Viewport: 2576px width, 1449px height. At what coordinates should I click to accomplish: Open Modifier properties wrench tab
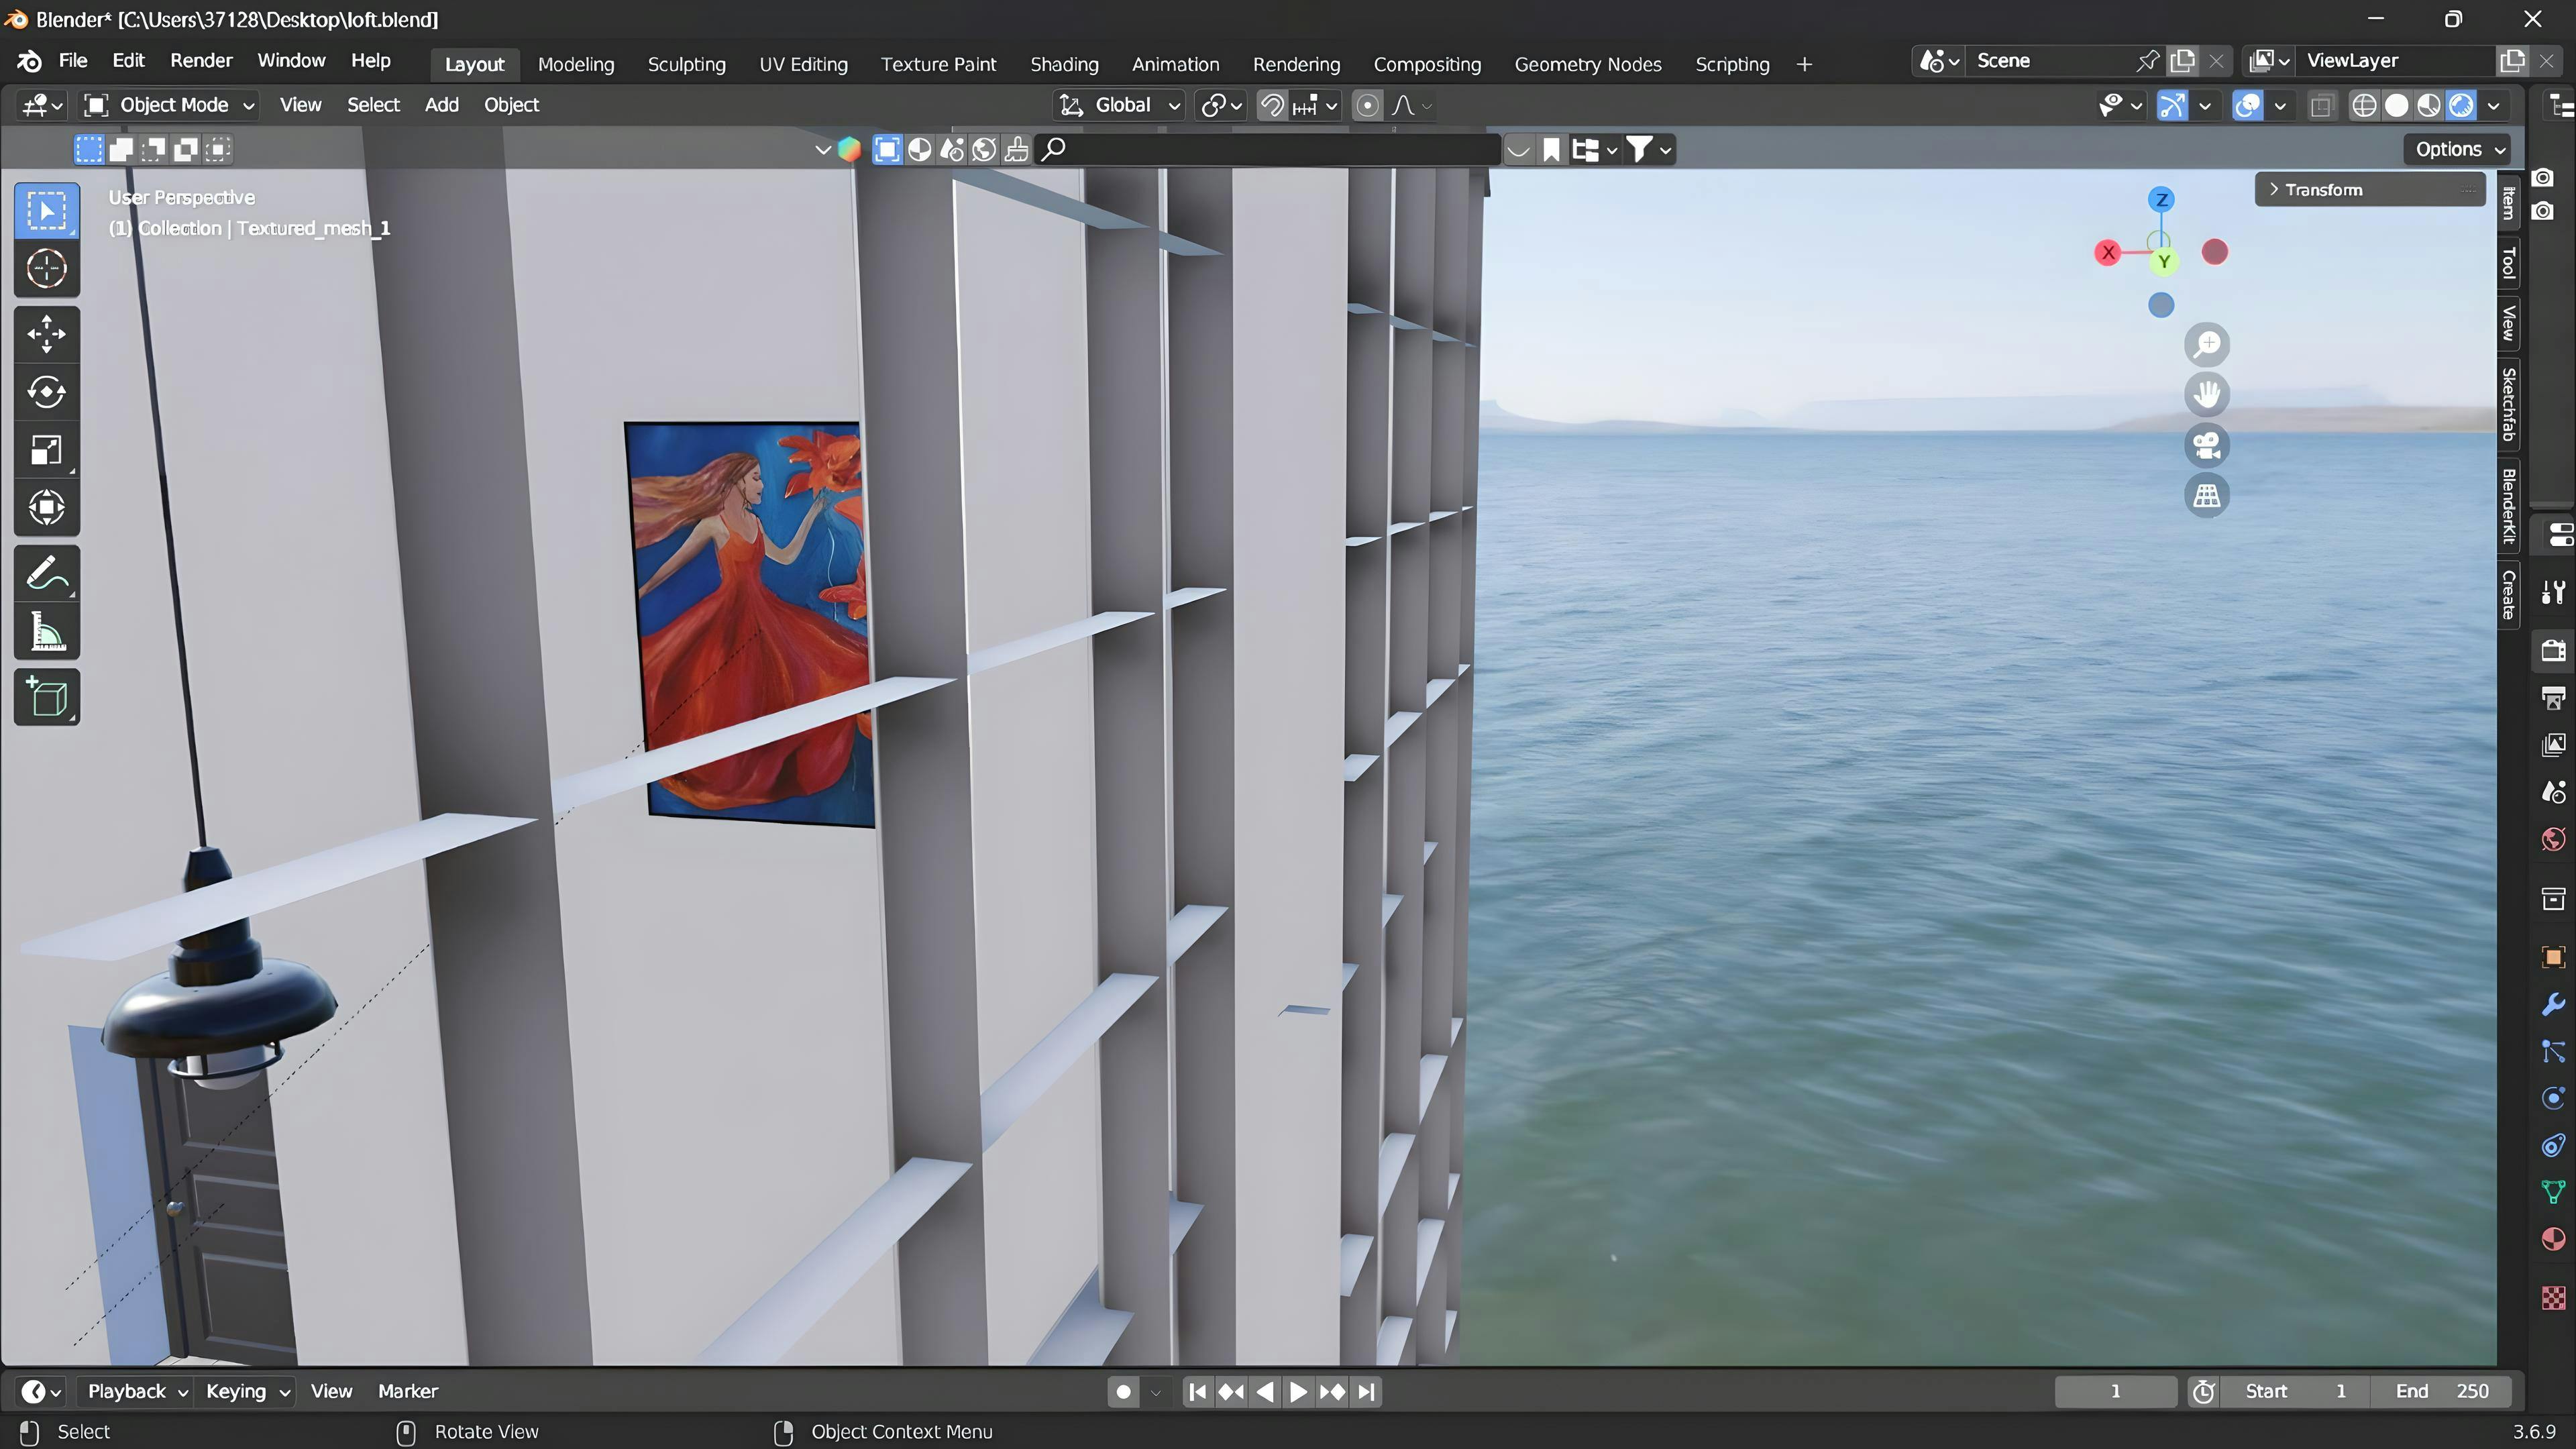click(x=2553, y=1004)
